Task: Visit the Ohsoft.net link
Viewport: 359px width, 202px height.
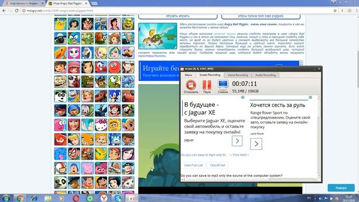Action: click(x=218, y=165)
